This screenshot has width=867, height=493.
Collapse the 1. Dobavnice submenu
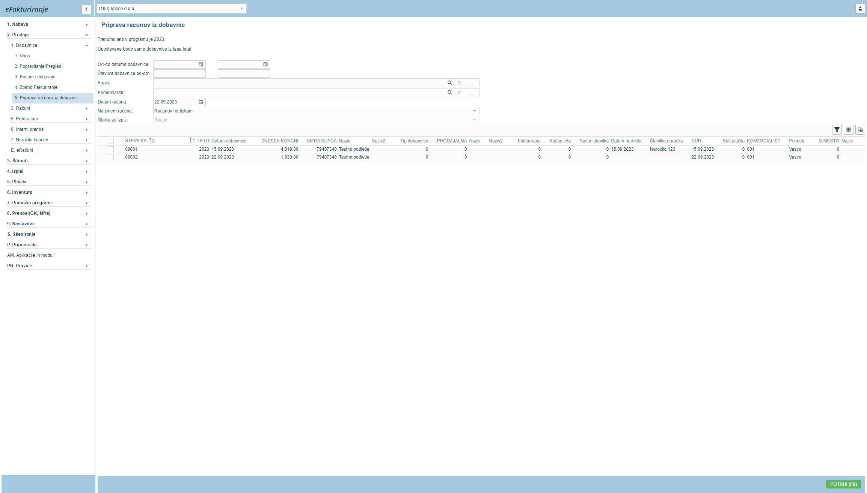51,45
